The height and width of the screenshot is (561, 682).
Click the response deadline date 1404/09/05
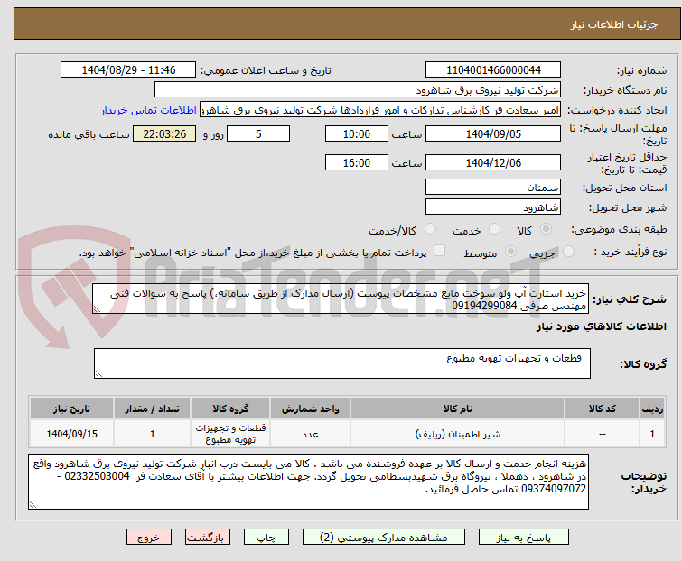click(x=493, y=133)
